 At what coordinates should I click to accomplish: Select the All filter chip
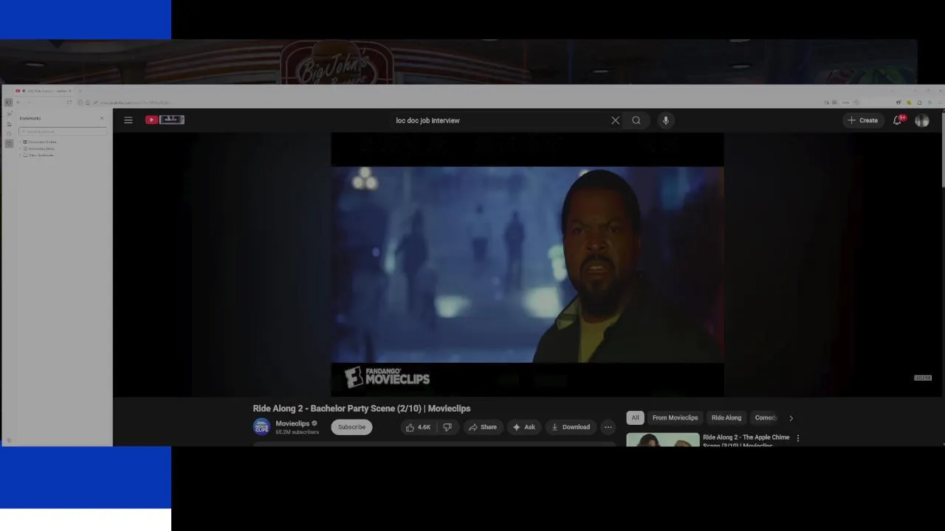[x=635, y=417]
